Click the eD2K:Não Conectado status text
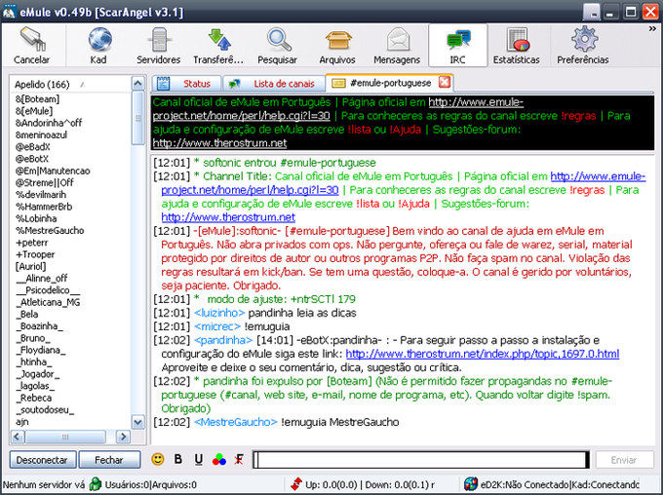The height and width of the screenshot is (495, 663). (x=525, y=485)
